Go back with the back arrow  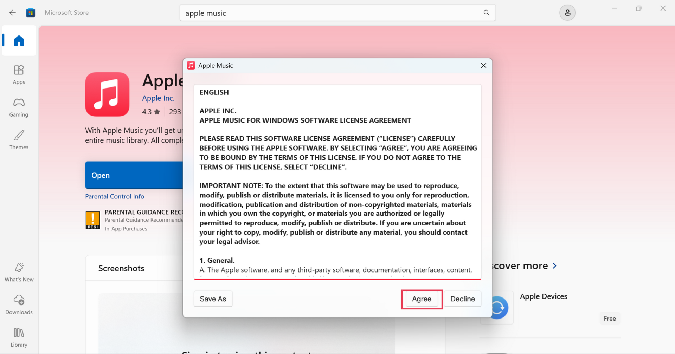point(13,13)
